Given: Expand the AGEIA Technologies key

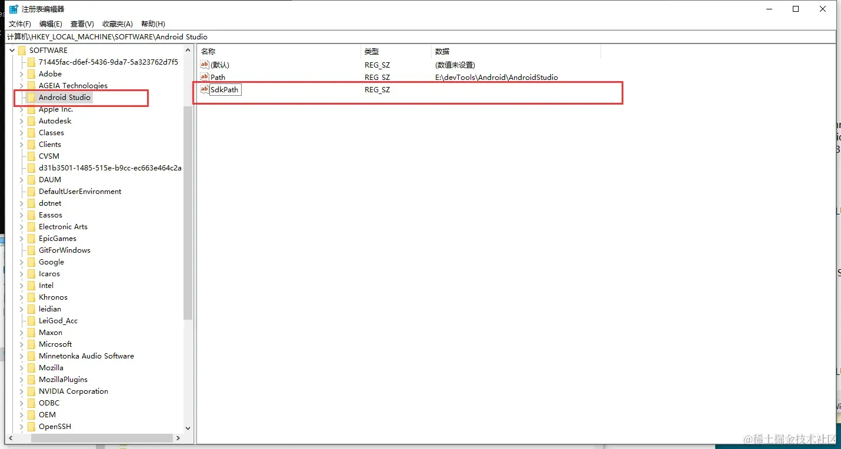Looking at the screenshot, I should click(22, 86).
